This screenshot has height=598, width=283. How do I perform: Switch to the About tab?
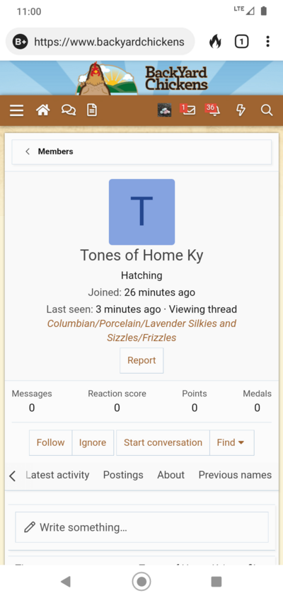coord(171,475)
